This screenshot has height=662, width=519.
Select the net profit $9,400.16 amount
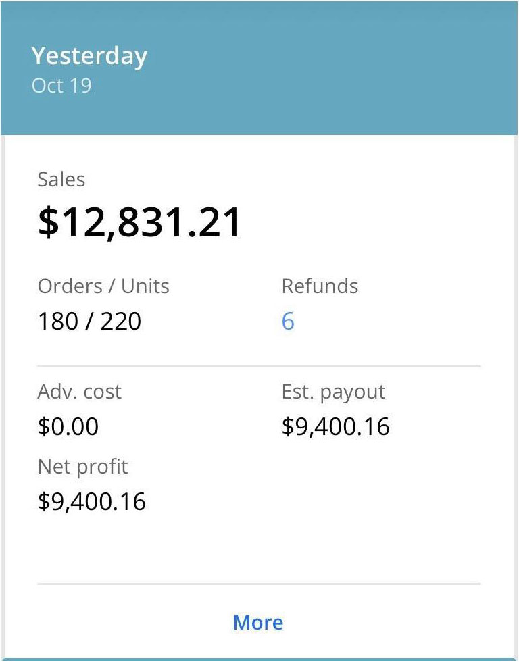(92, 501)
